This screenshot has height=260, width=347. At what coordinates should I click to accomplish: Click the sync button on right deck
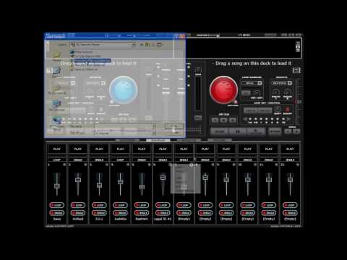(x=275, y=131)
